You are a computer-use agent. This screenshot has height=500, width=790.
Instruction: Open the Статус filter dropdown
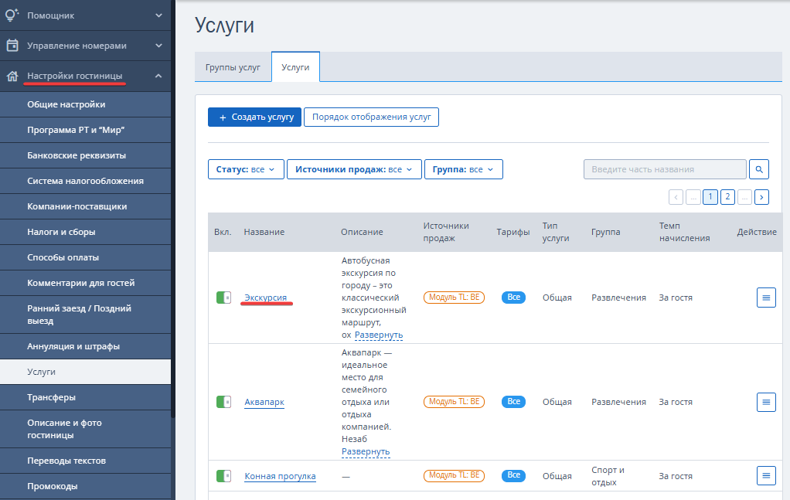[245, 169]
